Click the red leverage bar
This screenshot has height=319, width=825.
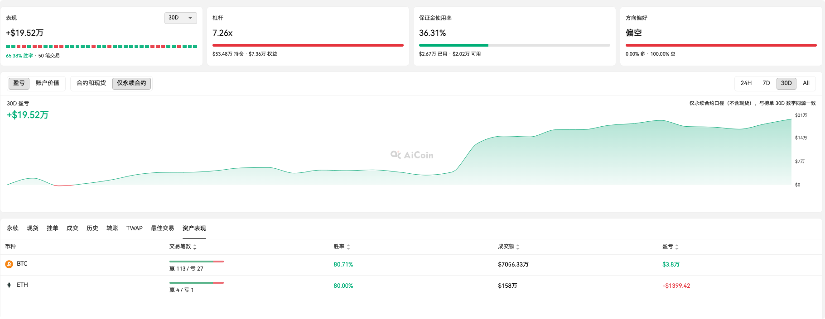308,45
